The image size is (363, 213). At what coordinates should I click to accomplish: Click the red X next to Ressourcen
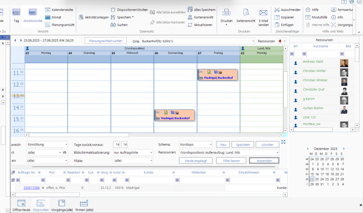point(280,41)
